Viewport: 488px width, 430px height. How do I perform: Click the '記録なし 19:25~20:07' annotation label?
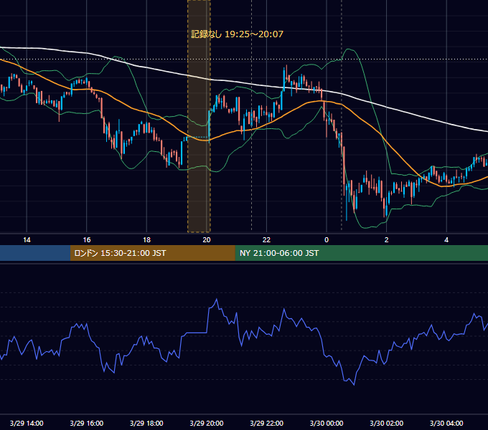(237, 34)
